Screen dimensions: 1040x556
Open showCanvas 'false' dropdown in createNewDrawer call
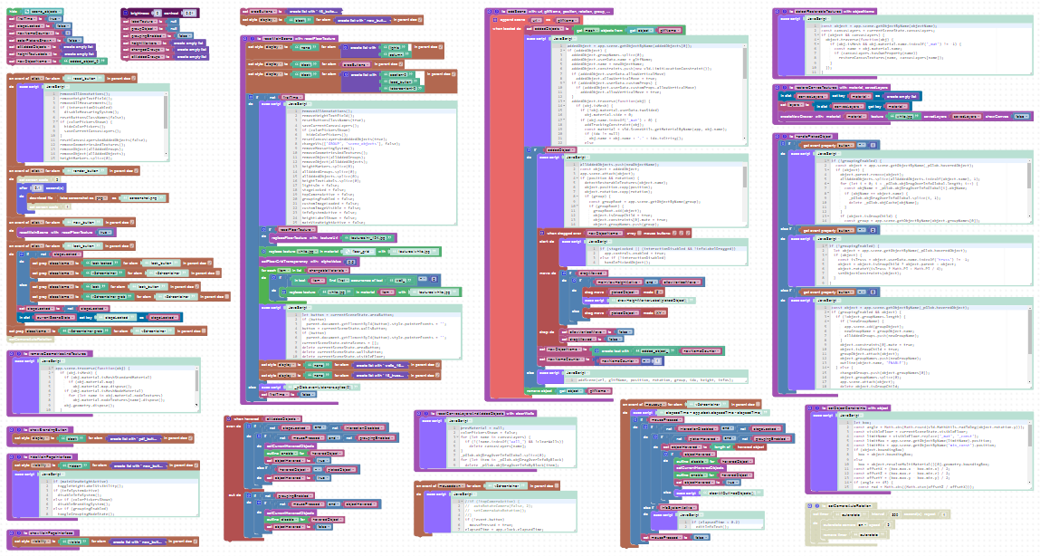(1021, 117)
